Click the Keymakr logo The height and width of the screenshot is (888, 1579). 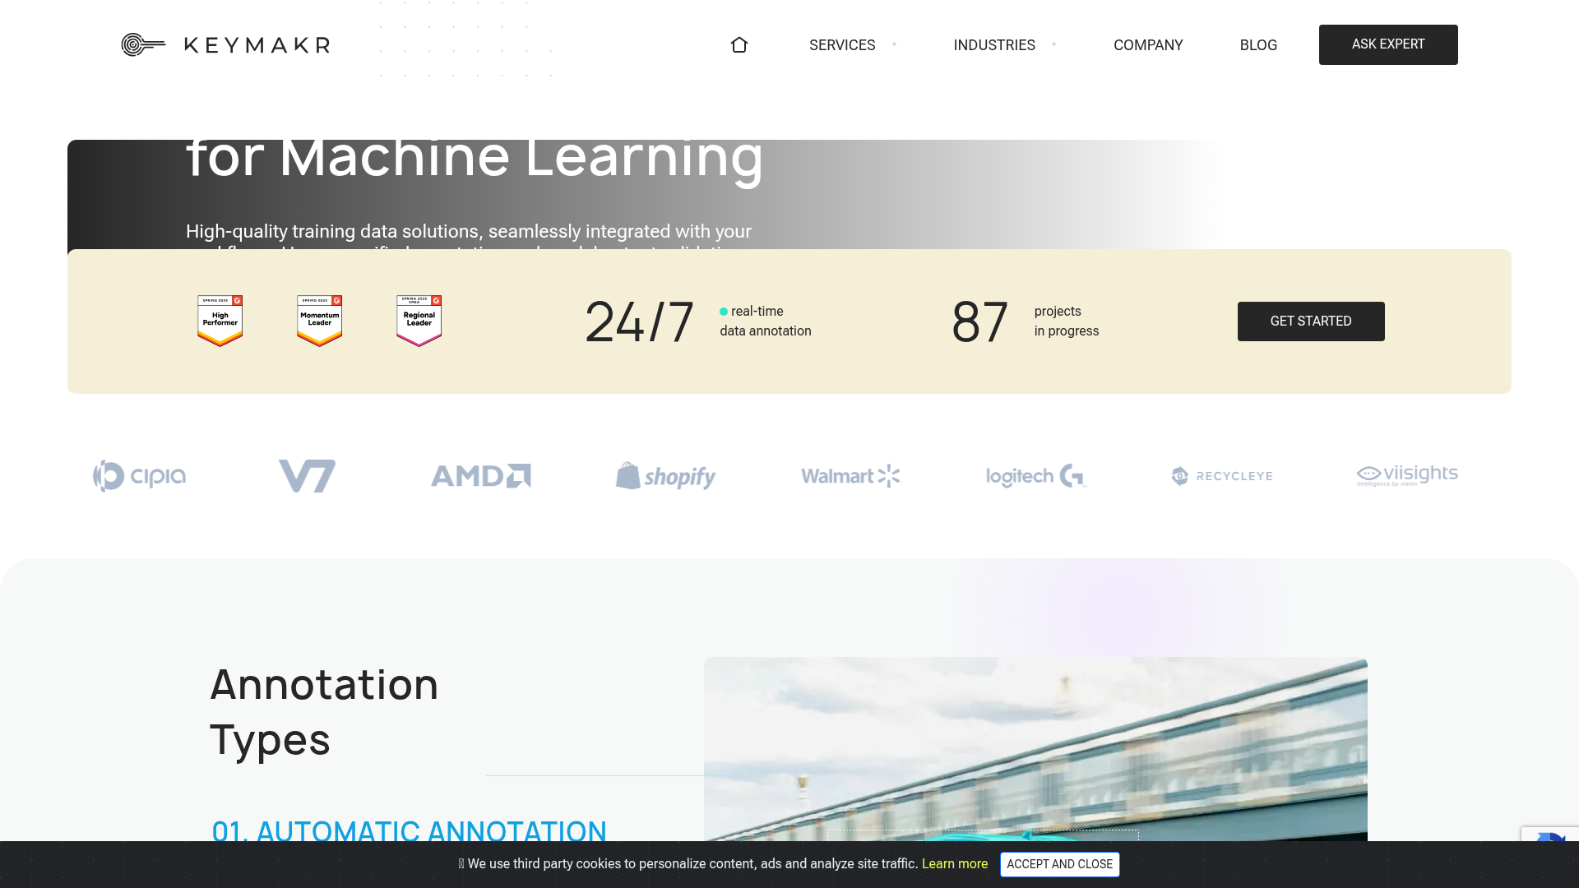point(225,44)
